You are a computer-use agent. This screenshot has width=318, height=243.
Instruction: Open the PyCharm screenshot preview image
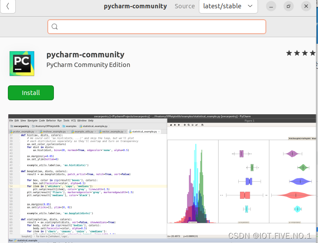pos(162,178)
